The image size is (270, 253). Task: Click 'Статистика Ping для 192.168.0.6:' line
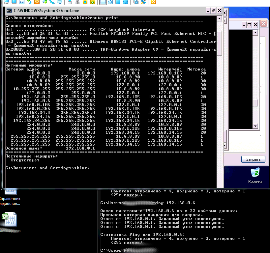click(x=142, y=235)
